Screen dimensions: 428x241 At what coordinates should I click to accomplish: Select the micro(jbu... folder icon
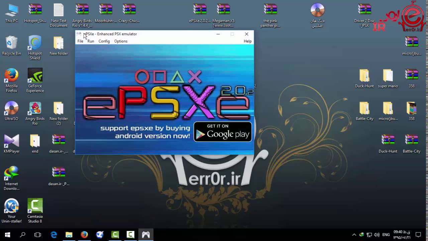pos(388,111)
